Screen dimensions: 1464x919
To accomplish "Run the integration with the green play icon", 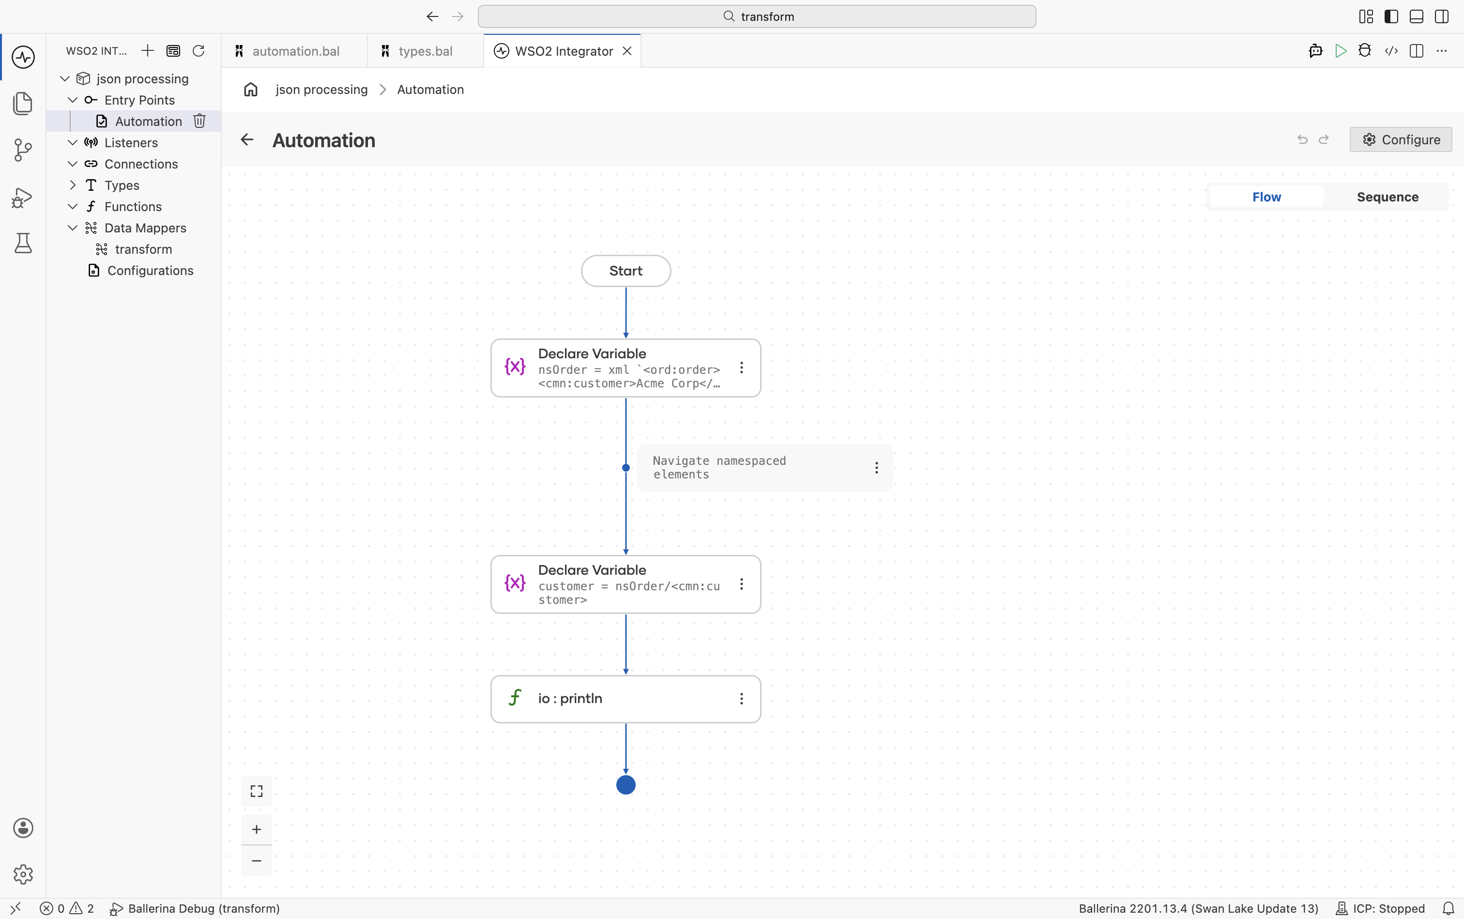I will tap(1341, 51).
